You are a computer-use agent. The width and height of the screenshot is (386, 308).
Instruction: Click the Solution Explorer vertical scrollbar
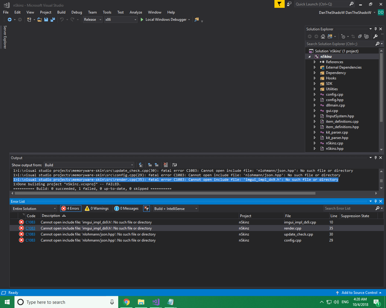point(381,87)
